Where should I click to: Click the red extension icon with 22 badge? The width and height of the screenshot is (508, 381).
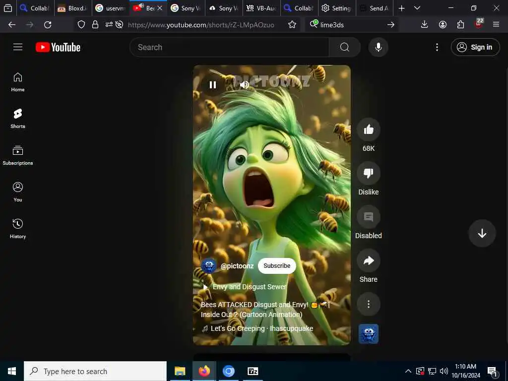(x=479, y=24)
